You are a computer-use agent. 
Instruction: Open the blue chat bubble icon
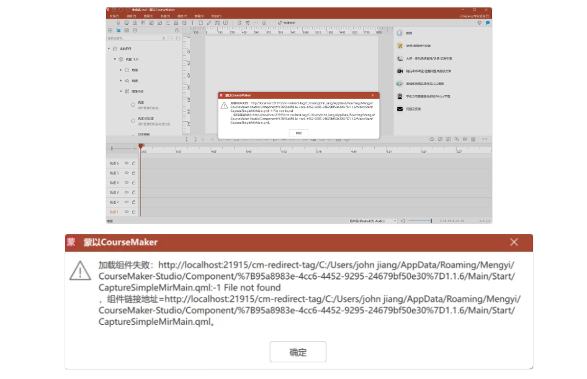tap(488, 23)
